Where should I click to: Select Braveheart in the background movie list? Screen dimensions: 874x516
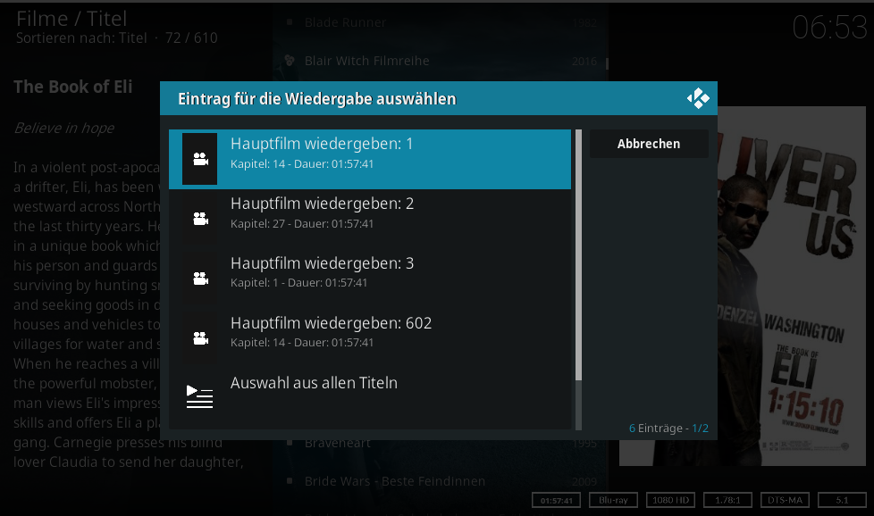tap(441, 443)
